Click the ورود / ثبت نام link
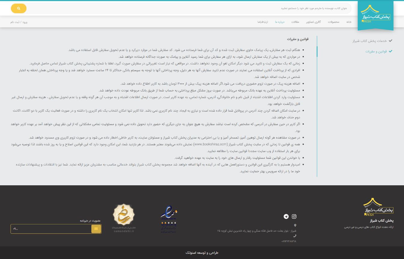This screenshot has width=404, height=259. 19,22
